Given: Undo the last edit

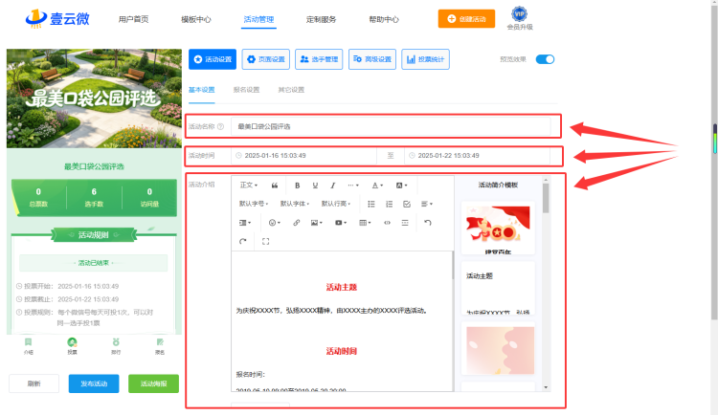Looking at the screenshot, I should tap(428, 223).
